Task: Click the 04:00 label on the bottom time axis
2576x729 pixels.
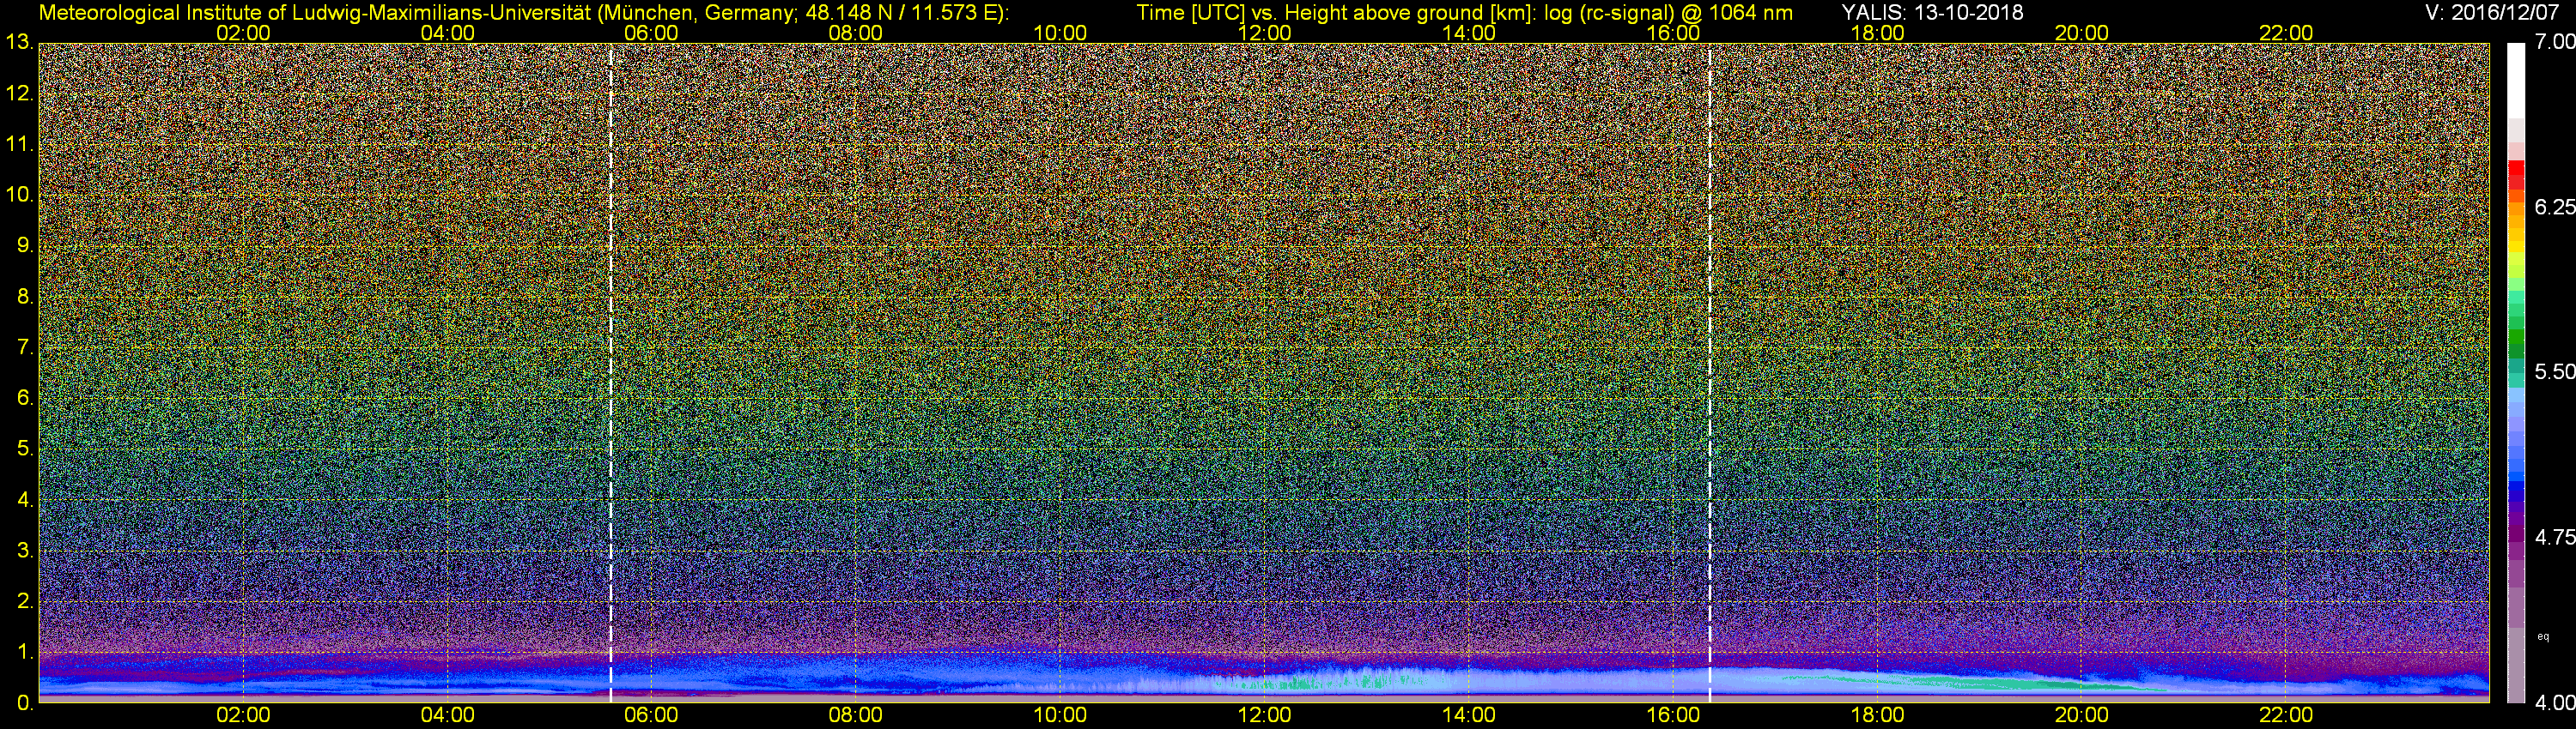Action: 447,715
